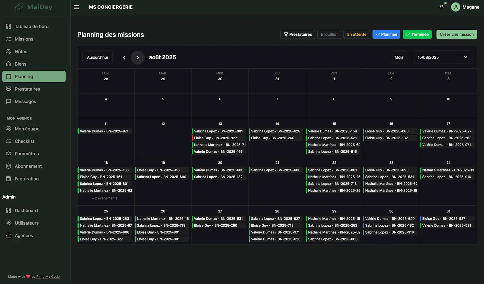Toggle the Terminée status filter

(x=417, y=34)
